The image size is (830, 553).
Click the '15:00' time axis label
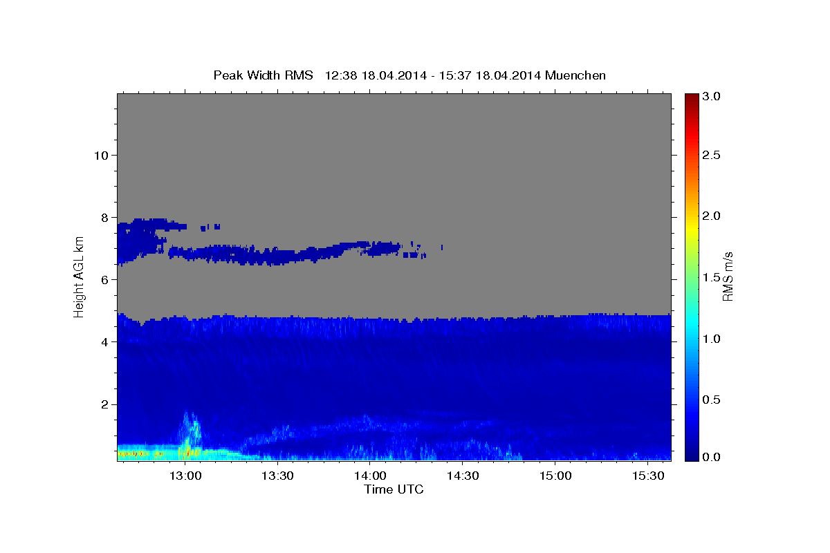[x=555, y=476]
